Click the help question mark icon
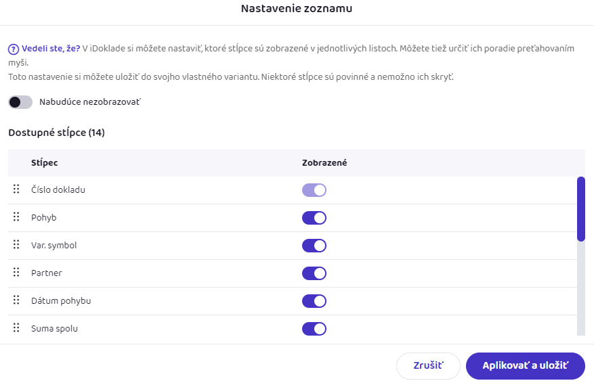594x385 pixels. pyautogui.click(x=14, y=49)
